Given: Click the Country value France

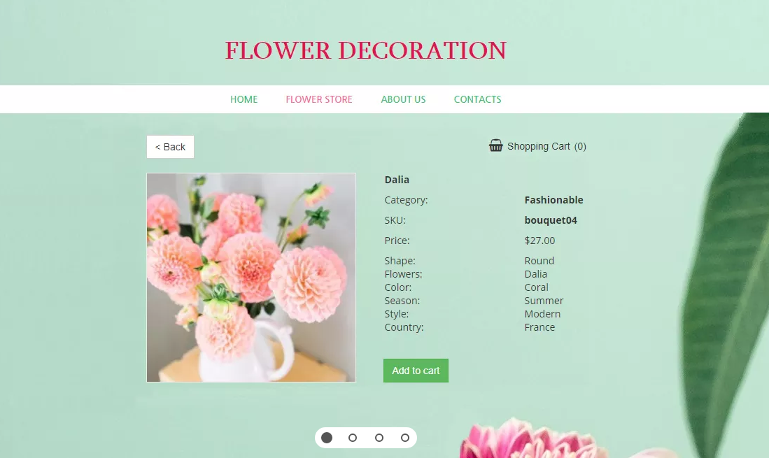Looking at the screenshot, I should (539, 327).
